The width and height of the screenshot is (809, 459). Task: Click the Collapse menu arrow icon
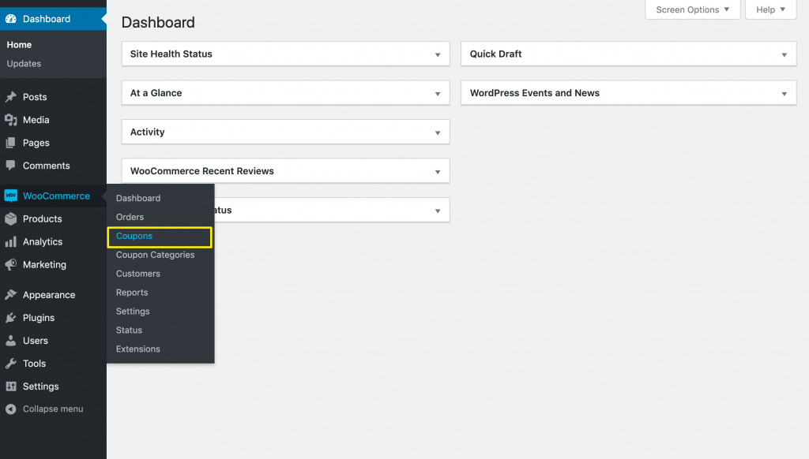point(11,409)
